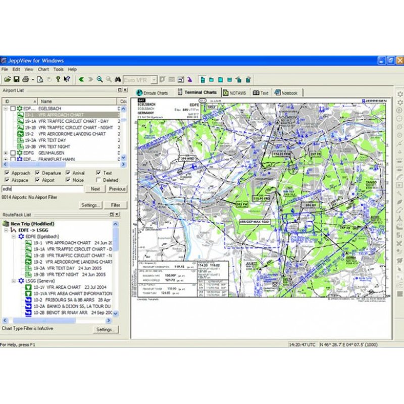Check the box next to GELNHAUSEN
The width and height of the screenshot is (404, 404).
pos(13,153)
